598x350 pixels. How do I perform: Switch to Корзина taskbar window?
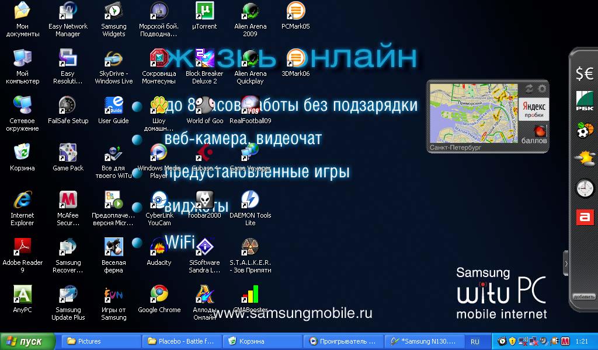262,341
